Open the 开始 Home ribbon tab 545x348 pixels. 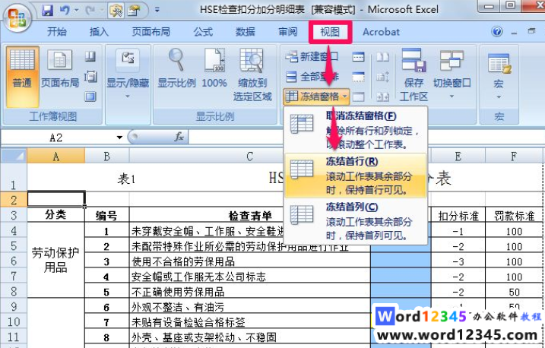click(57, 32)
